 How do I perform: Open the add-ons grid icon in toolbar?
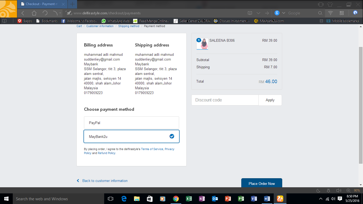coord(342,13)
